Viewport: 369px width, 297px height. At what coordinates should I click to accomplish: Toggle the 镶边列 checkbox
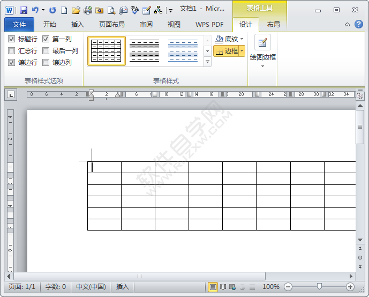click(x=46, y=63)
